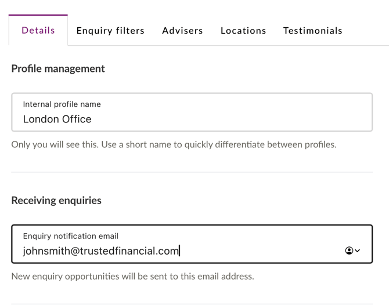Go to the Advisers tab
Screen dimensions: 389x305
pyautogui.click(x=182, y=31)
